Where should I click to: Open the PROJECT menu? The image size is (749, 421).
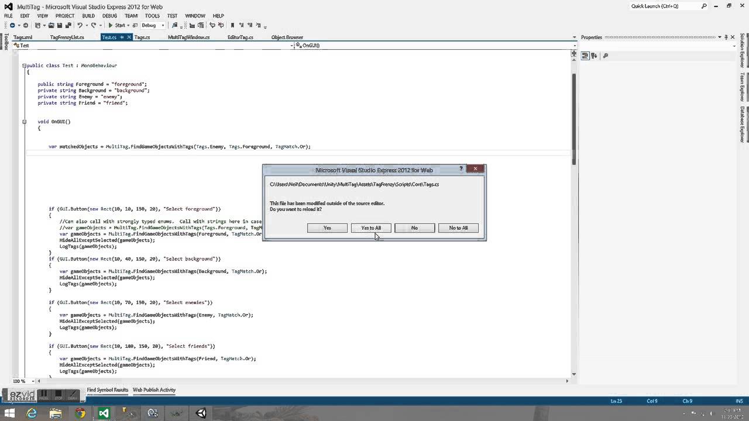click(65, 16)
